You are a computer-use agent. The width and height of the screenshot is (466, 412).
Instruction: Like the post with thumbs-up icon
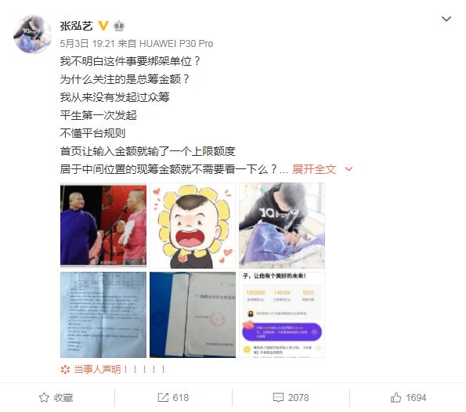[x=396, y=397]
